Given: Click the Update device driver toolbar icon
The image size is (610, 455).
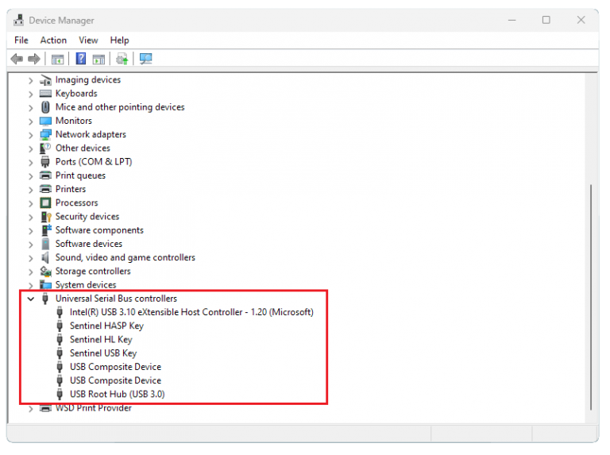Looking at the screenshot, I should tap(122, 59).
